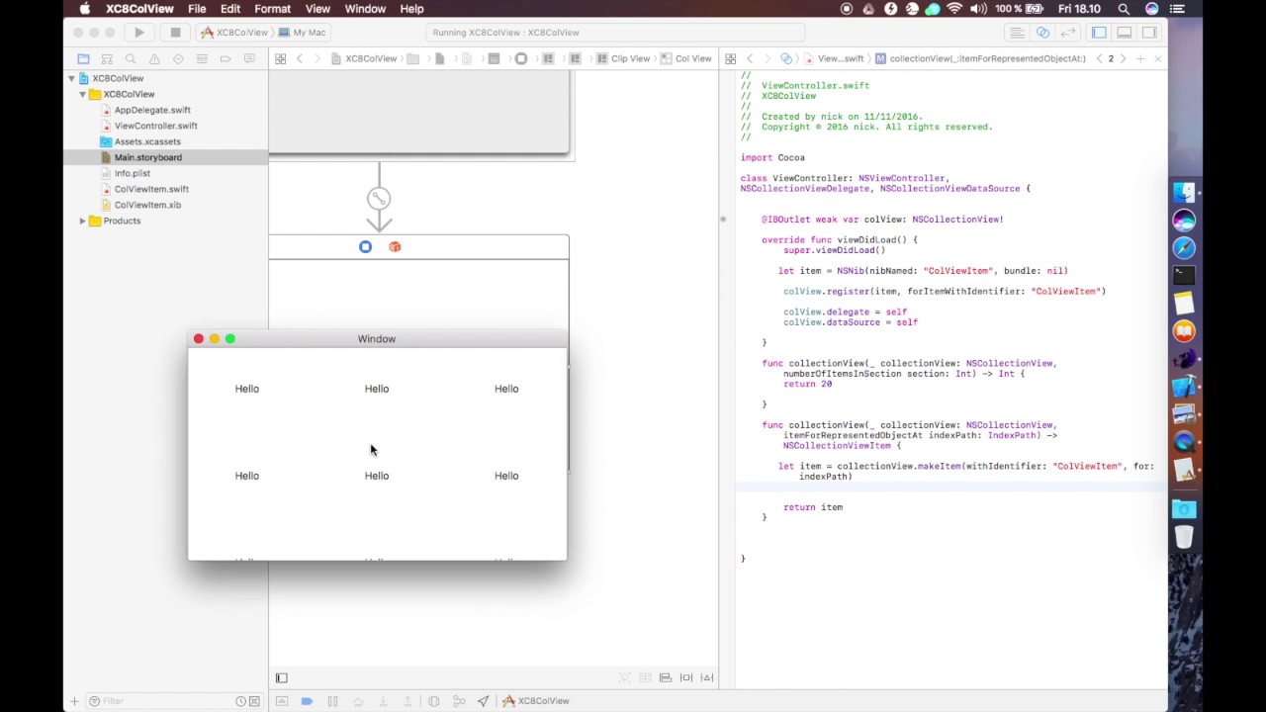Choose the My Mac run destination
The image size is (1266, 712).
pos(302,33)
